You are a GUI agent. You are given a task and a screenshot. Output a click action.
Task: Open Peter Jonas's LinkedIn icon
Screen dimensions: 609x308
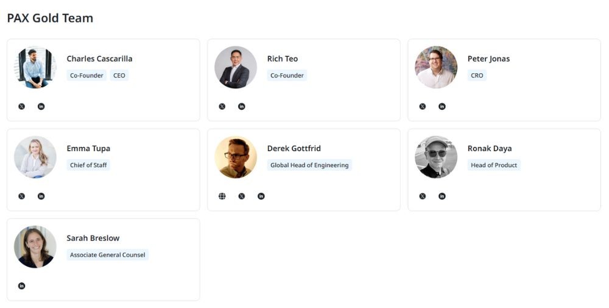click(442, 107)
